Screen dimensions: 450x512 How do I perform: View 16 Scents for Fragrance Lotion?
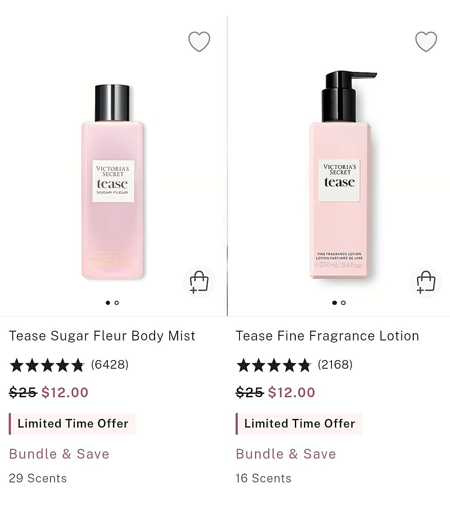(x=263, y=478)
